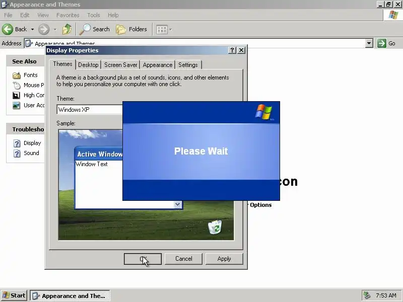Click Apply in Display Properties
Screen dimensions: 403x302
pyautogui.click(x=224, y=259)
